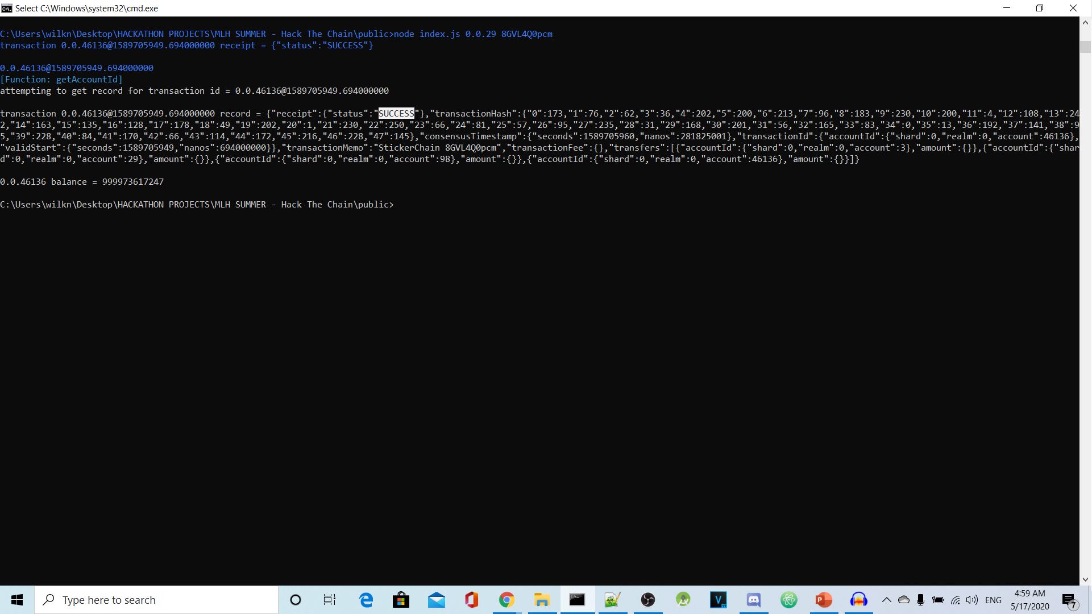1092x614 pixels.
Task: Open Microsoft Edge from the taskbar
Action: click(366, 600)
